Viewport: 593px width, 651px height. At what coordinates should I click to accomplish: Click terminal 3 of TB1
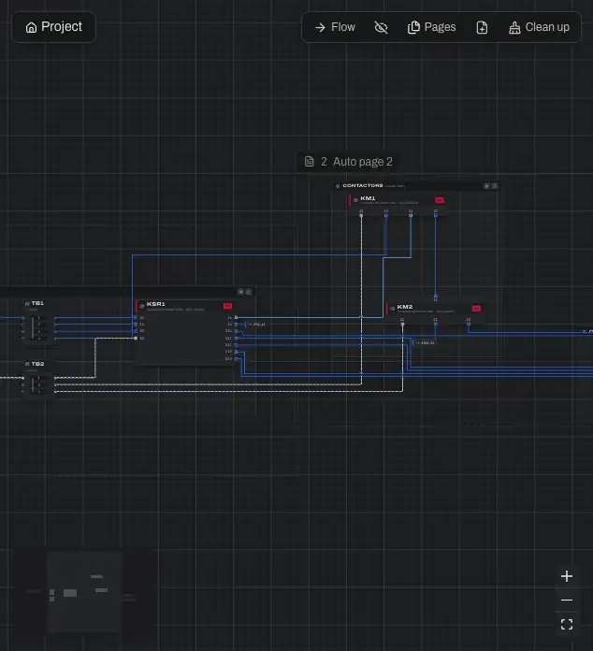[x=39, y=331]
